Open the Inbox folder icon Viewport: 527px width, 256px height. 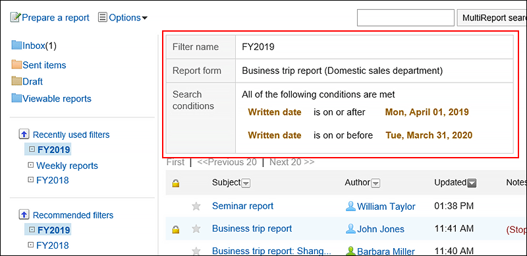[16, 45]
